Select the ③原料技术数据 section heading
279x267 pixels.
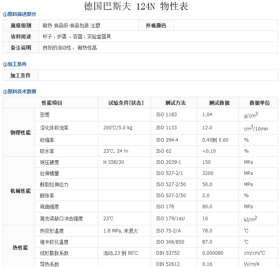19,92
